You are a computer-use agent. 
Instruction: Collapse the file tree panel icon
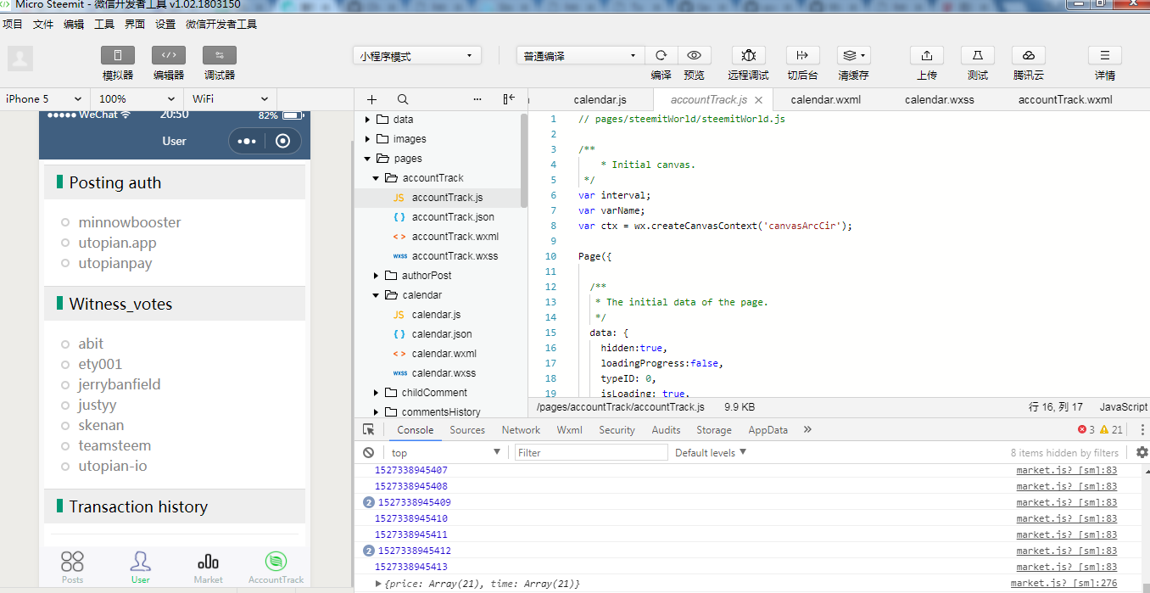pyautogui.click(x=509, y=99)
